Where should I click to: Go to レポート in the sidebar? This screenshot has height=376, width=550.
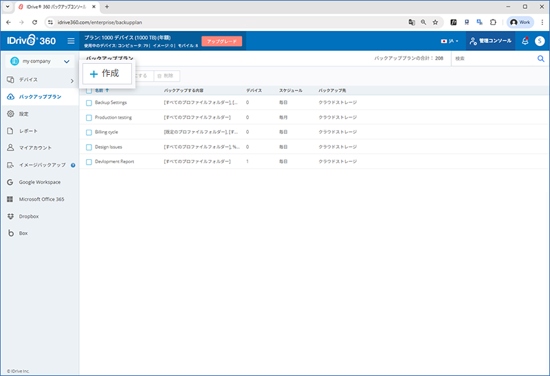coord(28,130)
